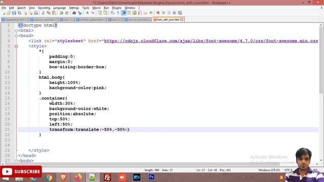
Task: Click the '.container{' selector text
Action: click(x=53, y=98)
